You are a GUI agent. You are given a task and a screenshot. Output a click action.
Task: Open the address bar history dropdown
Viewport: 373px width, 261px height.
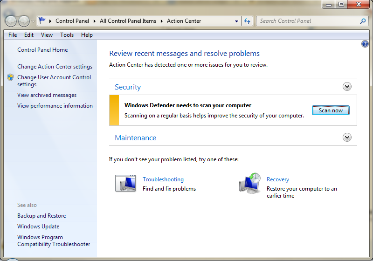pyautogui.click(x=236, y=21)
